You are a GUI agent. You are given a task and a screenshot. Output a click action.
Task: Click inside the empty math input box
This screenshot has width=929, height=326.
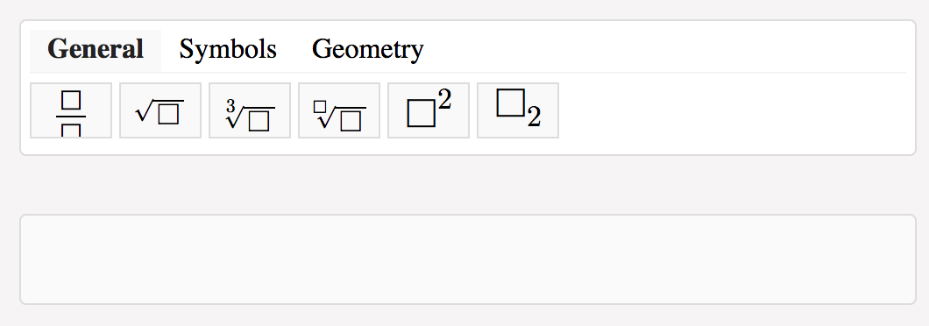pyautogui.click(x=468, y=259)
